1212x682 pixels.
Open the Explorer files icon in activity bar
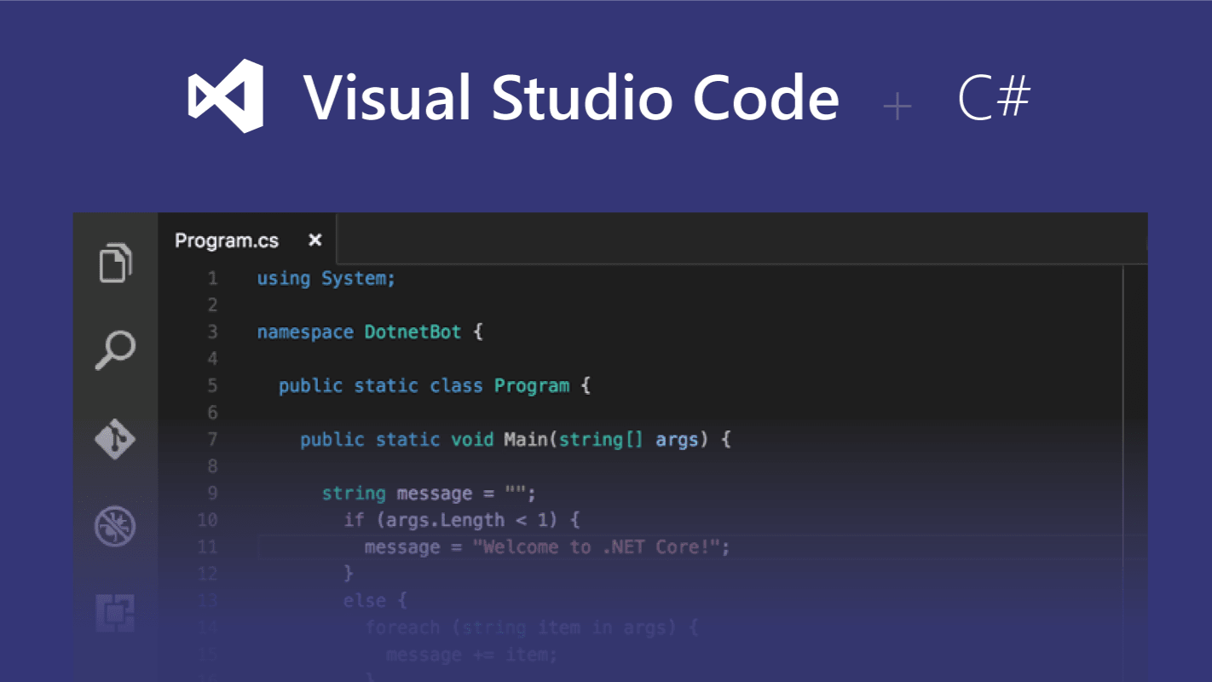tap(116, 263)
